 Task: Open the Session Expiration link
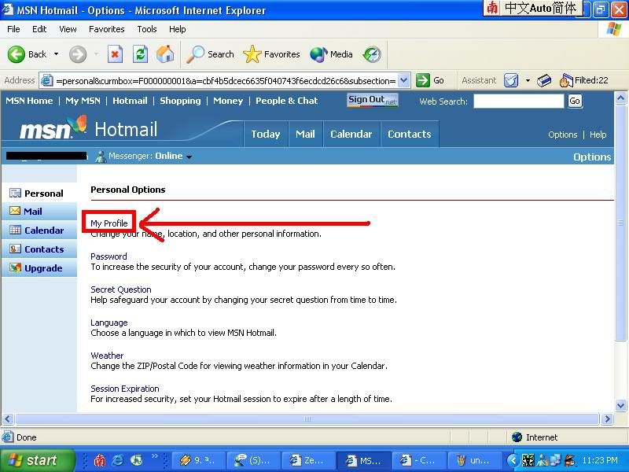click(125, 389)
